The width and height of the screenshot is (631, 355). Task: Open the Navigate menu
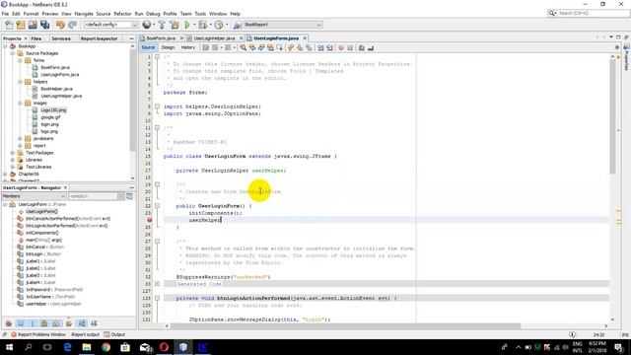coord(84,14)
